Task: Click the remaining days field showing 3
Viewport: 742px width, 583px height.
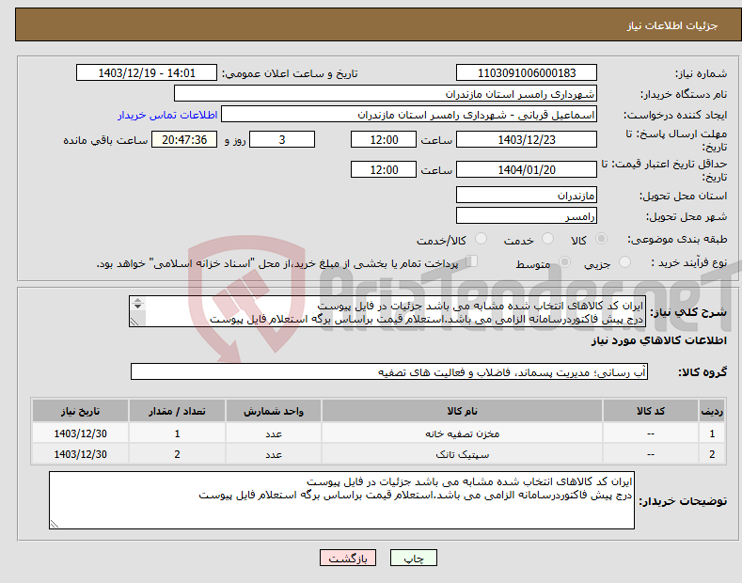Action: (x=282, y=139)
